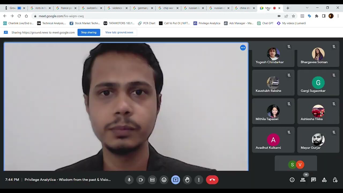The image size is (343, 193).
Task: Open Chrome profile avatar
Action: 331,16
